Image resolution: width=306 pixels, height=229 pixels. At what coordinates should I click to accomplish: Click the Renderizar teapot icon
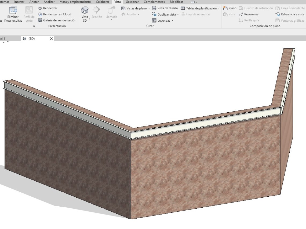pyautogui.click(x=40, y=8)
